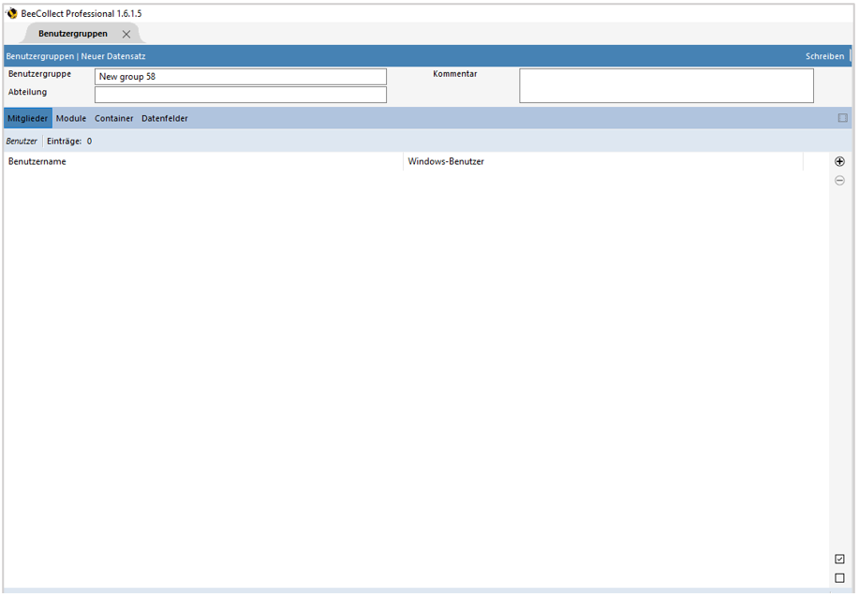The image size is (859, 597).
Task: Click the Benutzername column header
Action: coord(36,161)
